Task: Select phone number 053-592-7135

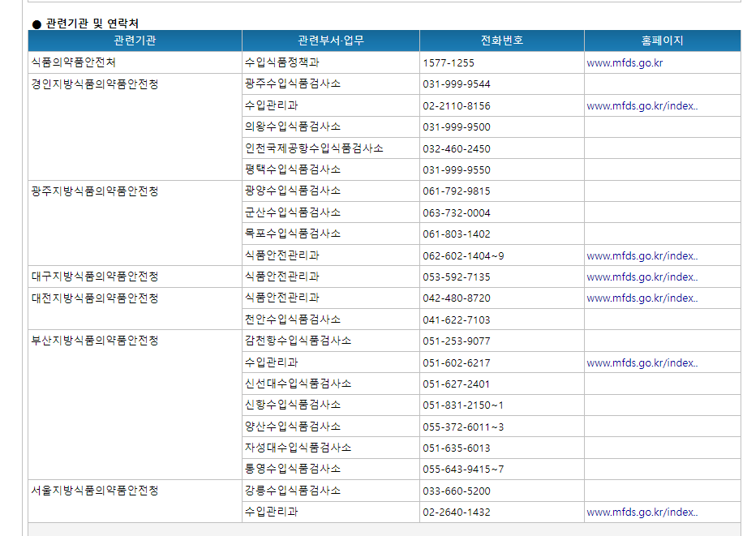Action: (x=457, y=277)
